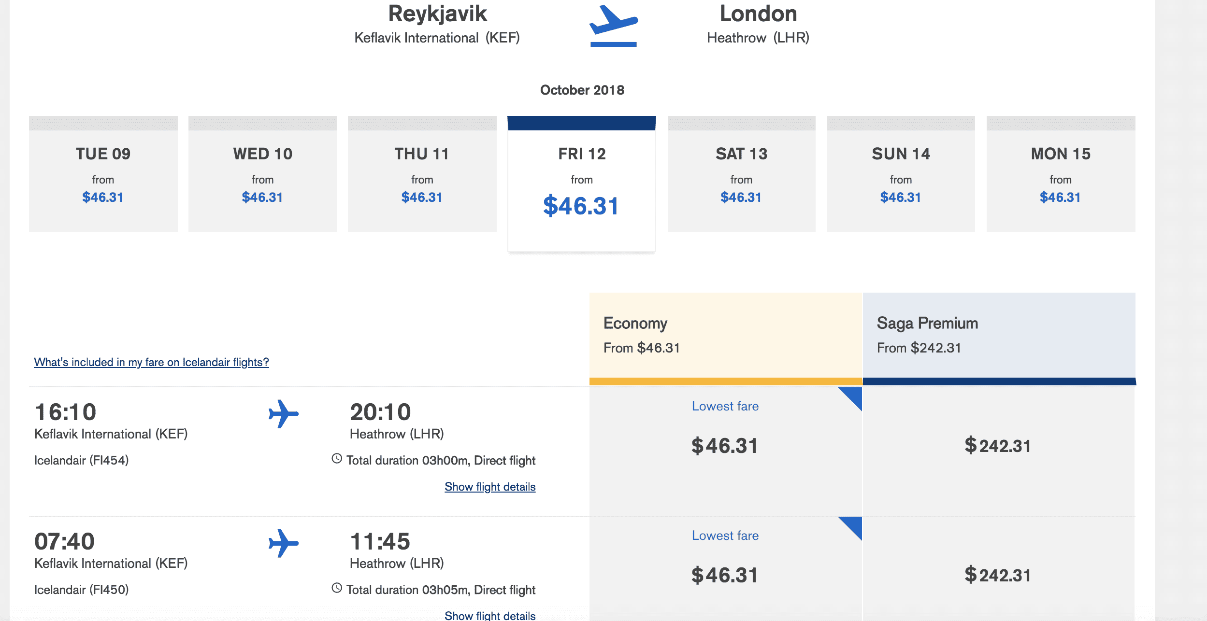The image size is (1207, 621).
Task: Click the clock icon beside 03h00m duration
Action: [x=337, y=459]
